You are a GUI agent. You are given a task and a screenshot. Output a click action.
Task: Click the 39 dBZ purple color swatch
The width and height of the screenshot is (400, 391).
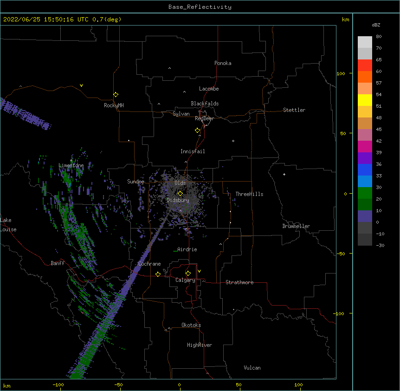click(x=365, y=158)
